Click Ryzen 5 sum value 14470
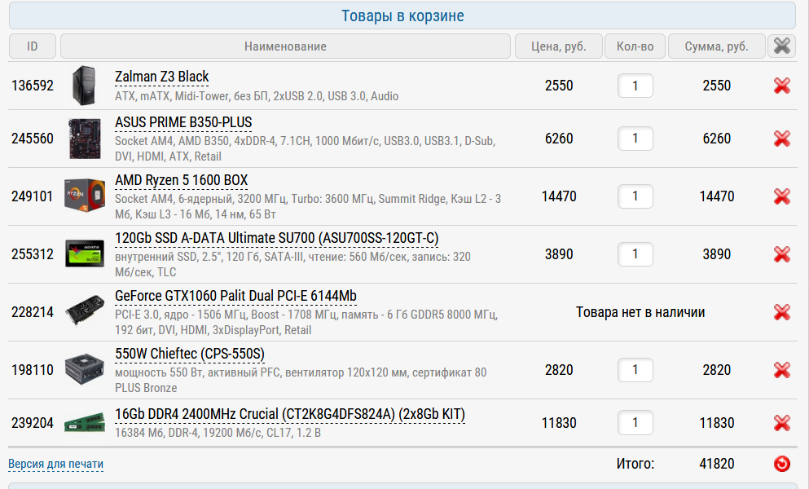 [717, 196]
